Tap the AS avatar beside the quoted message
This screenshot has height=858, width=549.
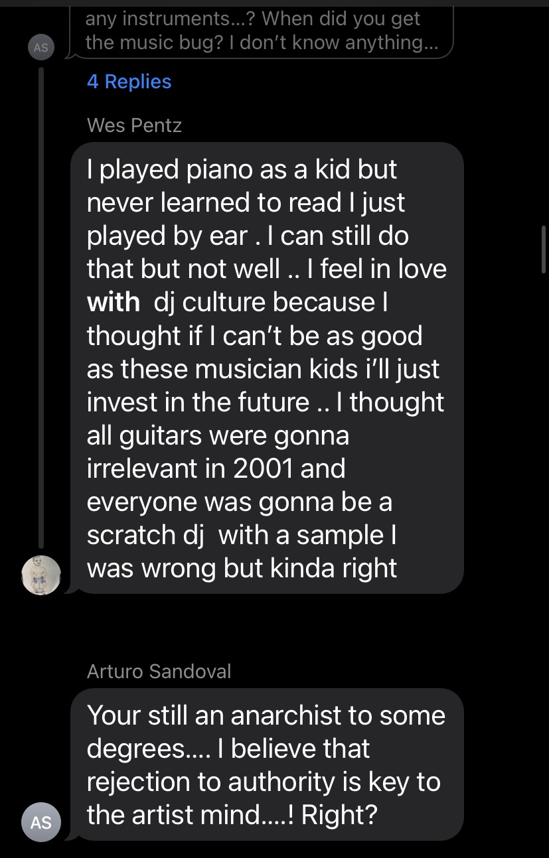(40, 48)
